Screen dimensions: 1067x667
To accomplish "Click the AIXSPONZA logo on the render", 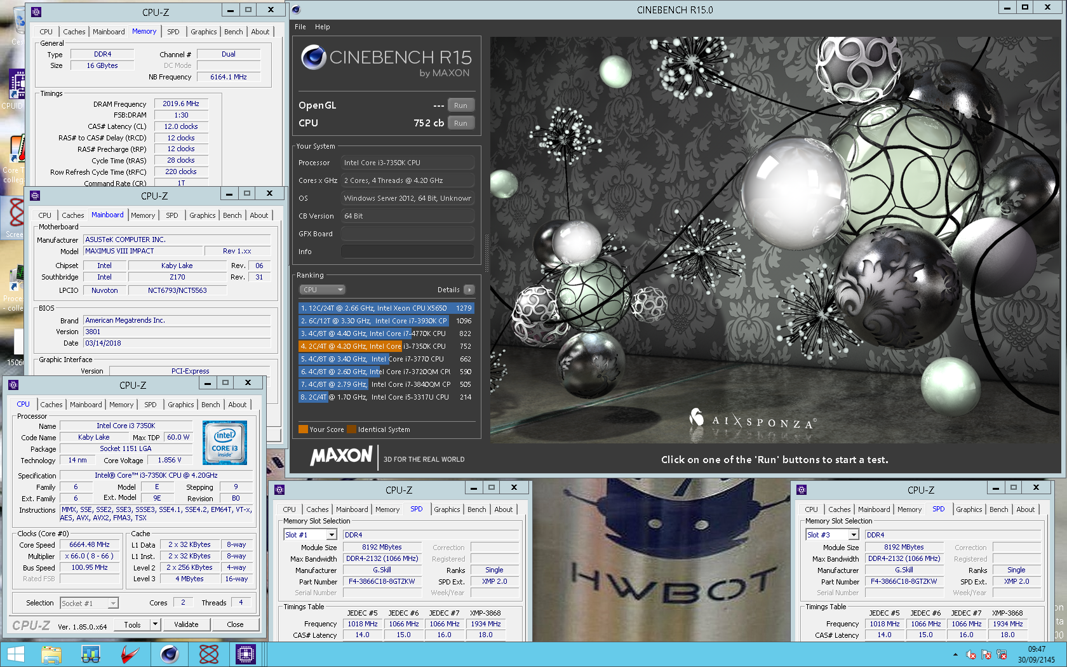I will [x=753, y=419].
